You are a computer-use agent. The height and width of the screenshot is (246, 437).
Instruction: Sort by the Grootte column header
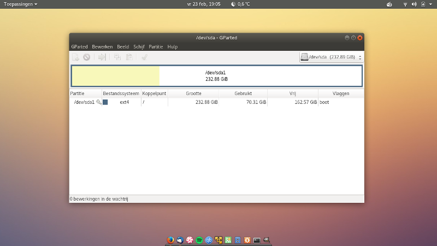point(193,93)
